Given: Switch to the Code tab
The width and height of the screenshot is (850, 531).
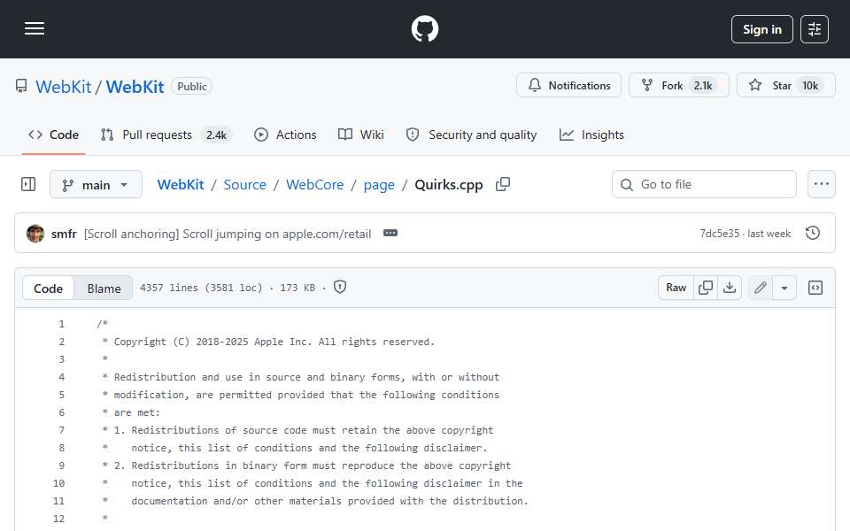Looking at the screenshot, I should (x=54, y=135).
